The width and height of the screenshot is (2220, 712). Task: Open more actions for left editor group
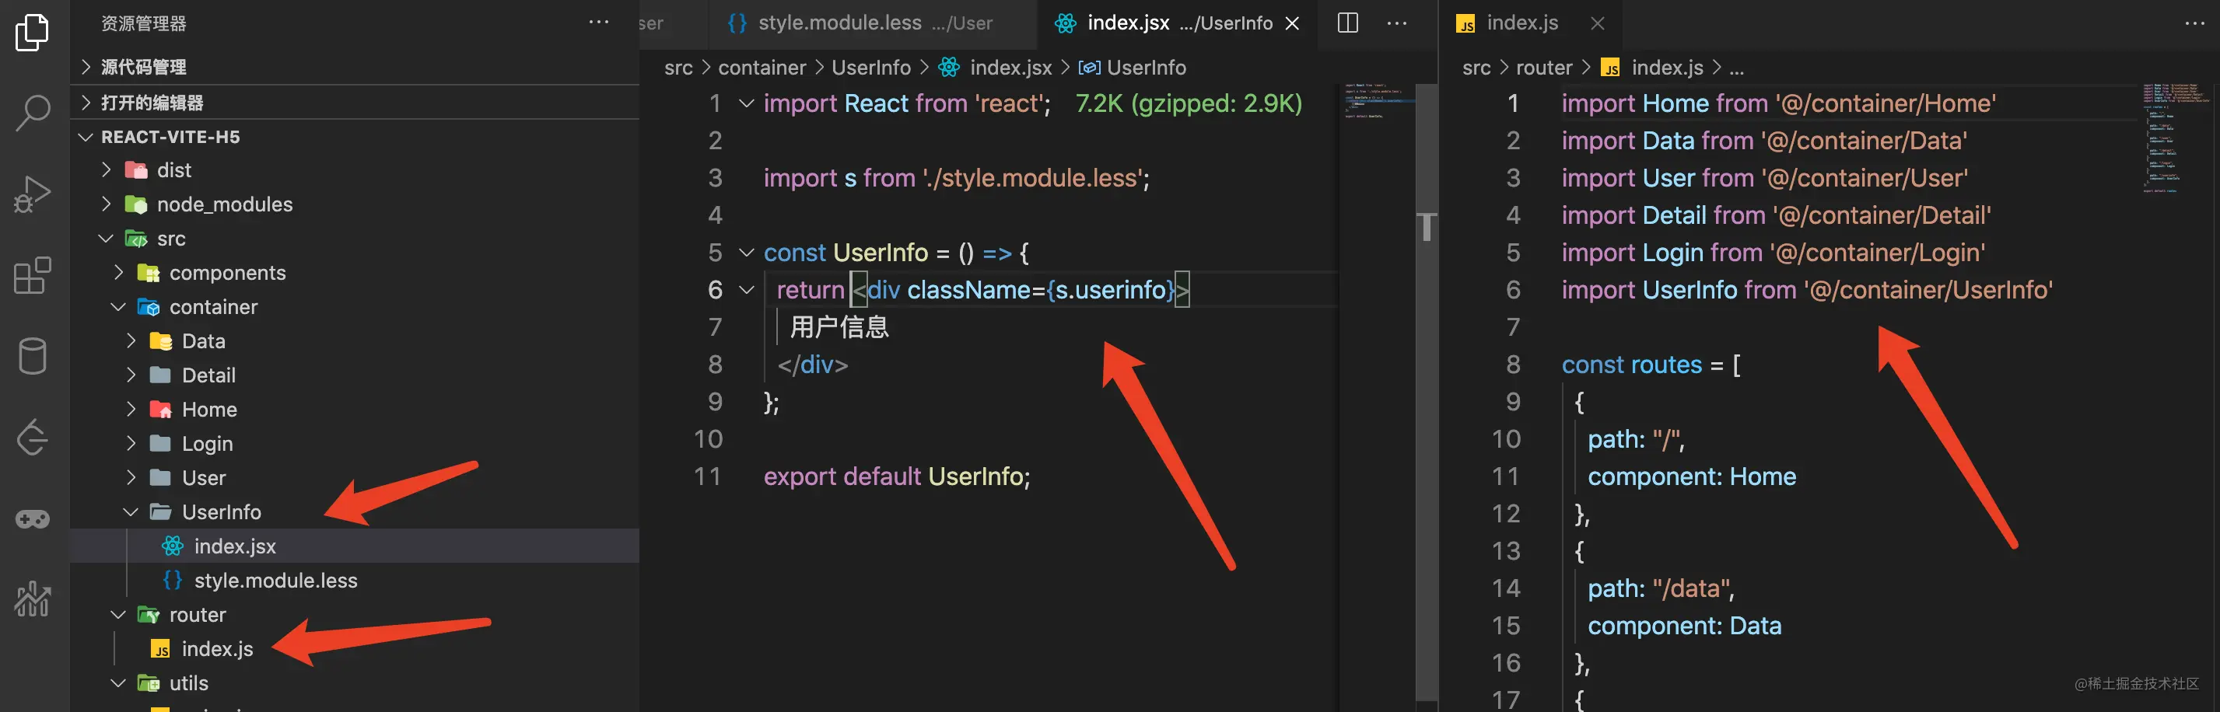pos(1397,23)
